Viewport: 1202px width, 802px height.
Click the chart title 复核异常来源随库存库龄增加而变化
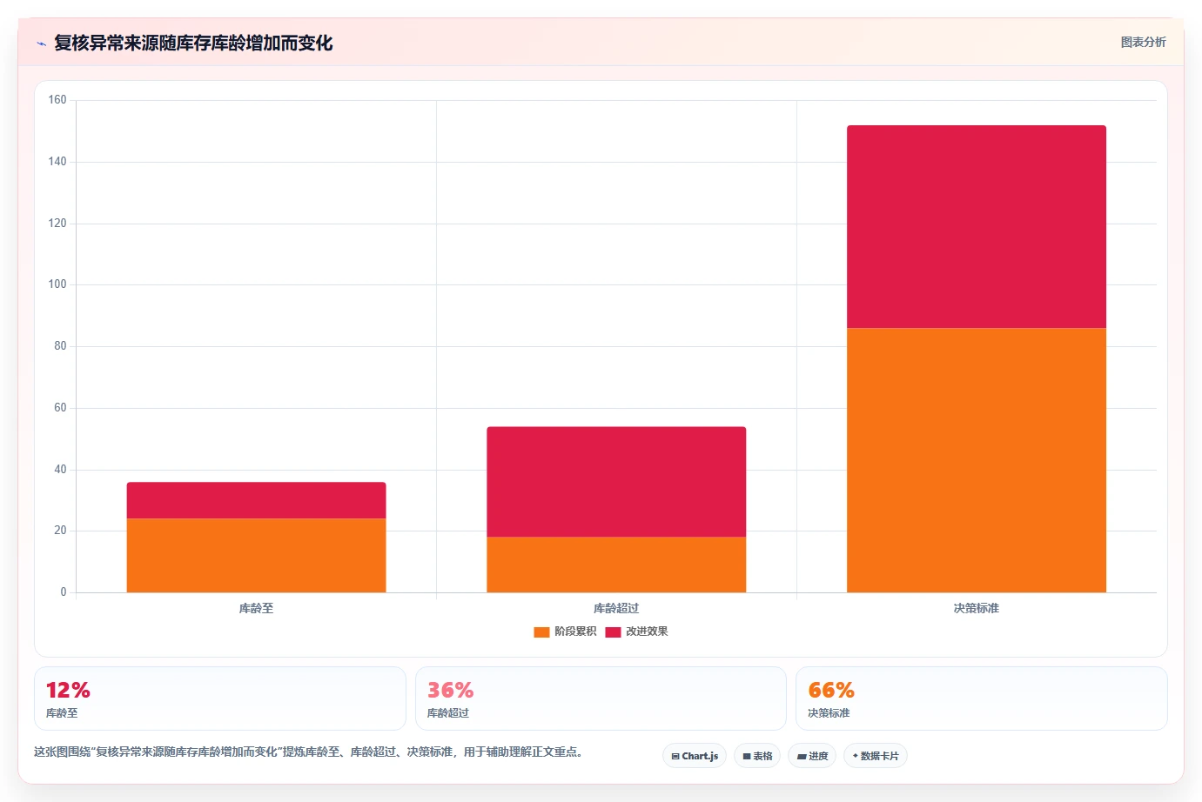pos(193,43)
